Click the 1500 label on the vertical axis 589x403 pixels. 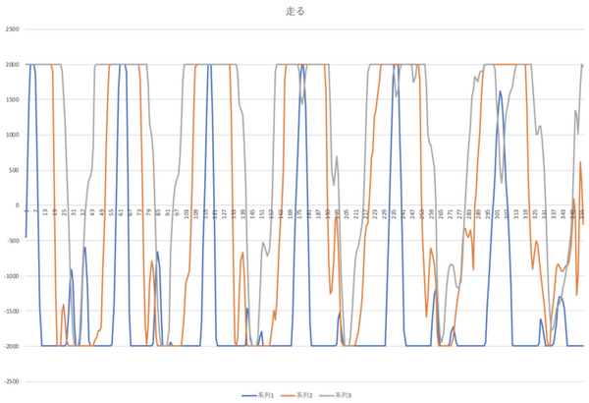click(x=13, y=100)
